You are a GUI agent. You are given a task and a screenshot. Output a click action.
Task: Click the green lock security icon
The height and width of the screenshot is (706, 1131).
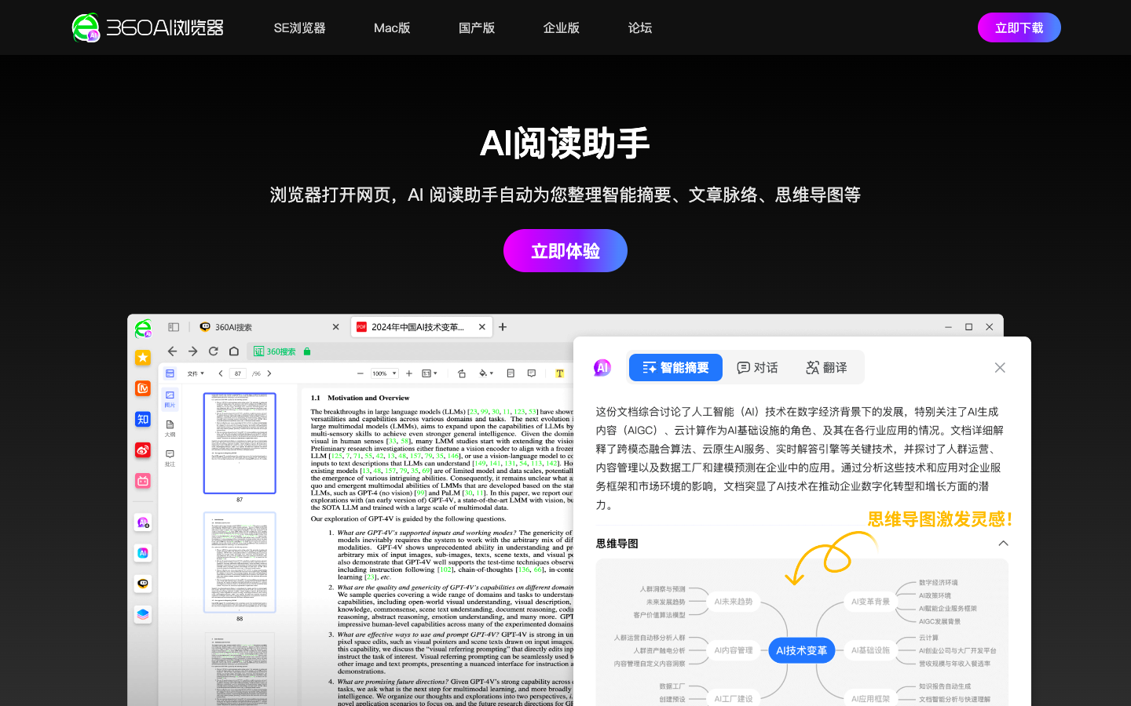307,351
